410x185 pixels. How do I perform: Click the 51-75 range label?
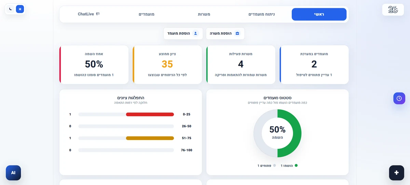point(187,138)
